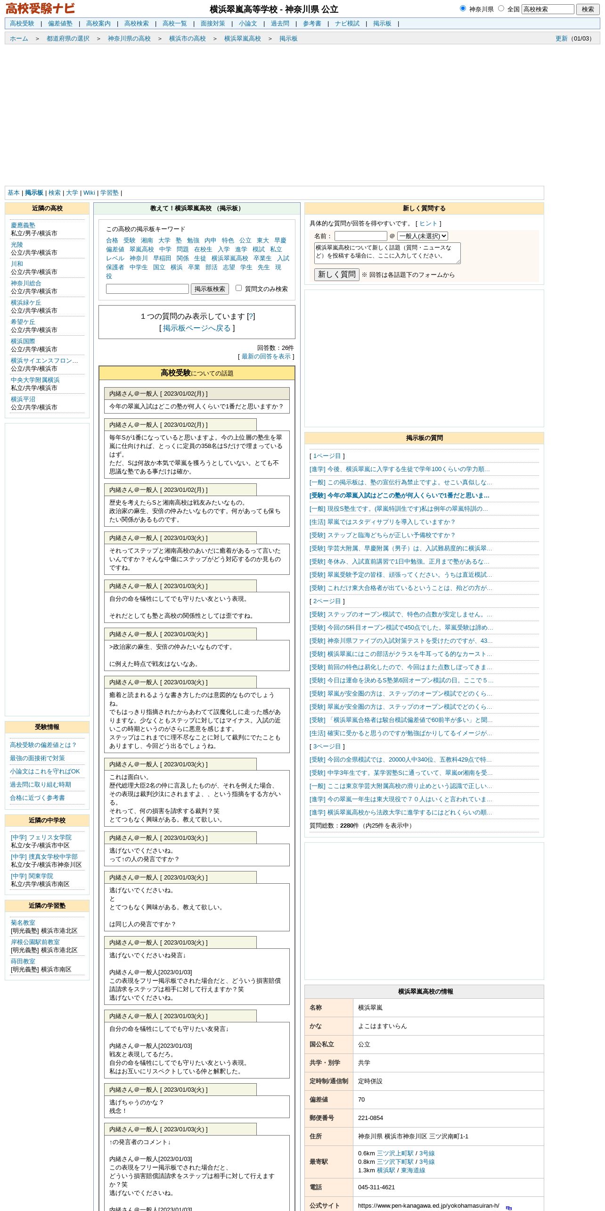The image size is (605, 1211).
Task: Open 面接対策 in the top navigation
Action: (x=213, y=24)
